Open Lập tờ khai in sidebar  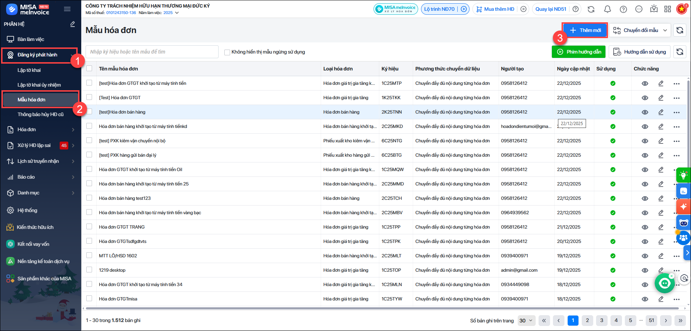click(x=29, y=70)
